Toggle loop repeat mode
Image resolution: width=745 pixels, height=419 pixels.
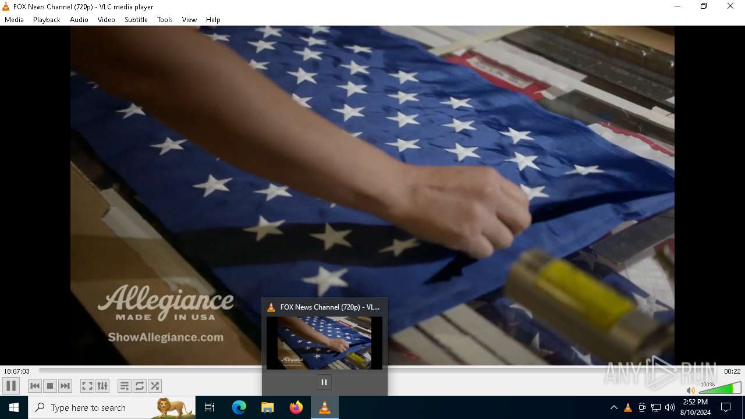tap(140, 386)
